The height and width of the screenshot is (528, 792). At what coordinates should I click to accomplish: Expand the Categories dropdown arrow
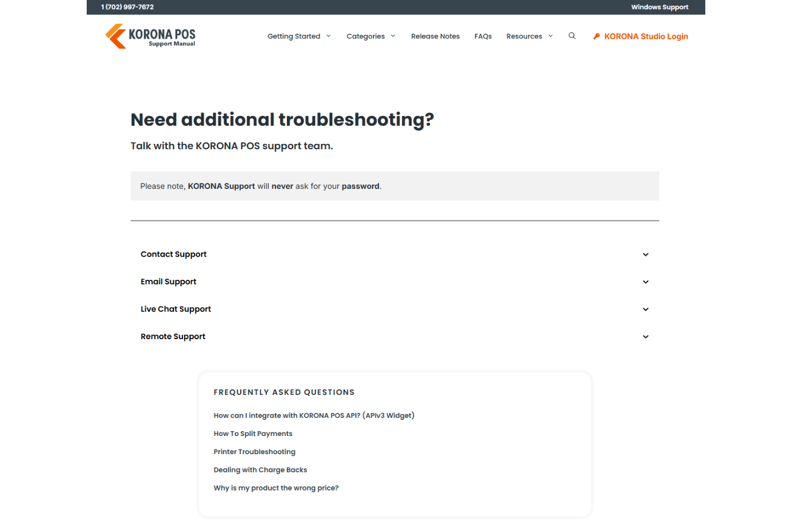(x=393, y=36)
